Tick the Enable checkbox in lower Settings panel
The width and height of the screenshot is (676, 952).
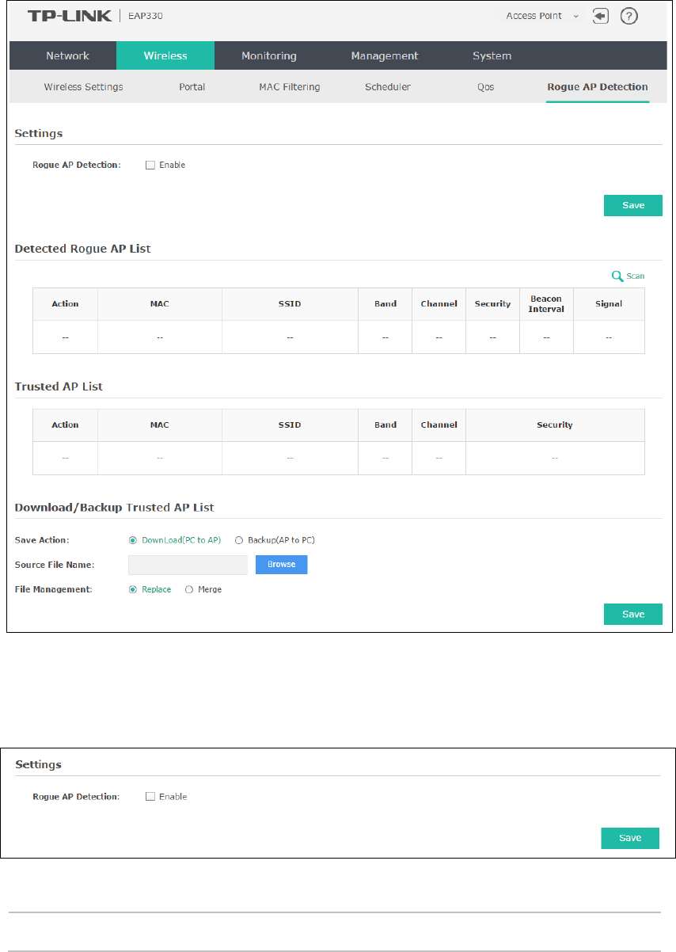(150, 797)
